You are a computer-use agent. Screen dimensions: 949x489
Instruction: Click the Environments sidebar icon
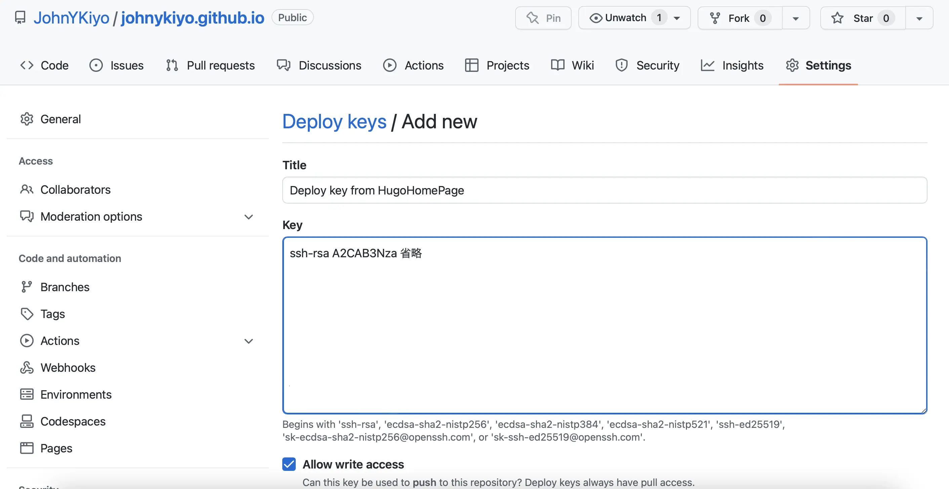(27, 394)
